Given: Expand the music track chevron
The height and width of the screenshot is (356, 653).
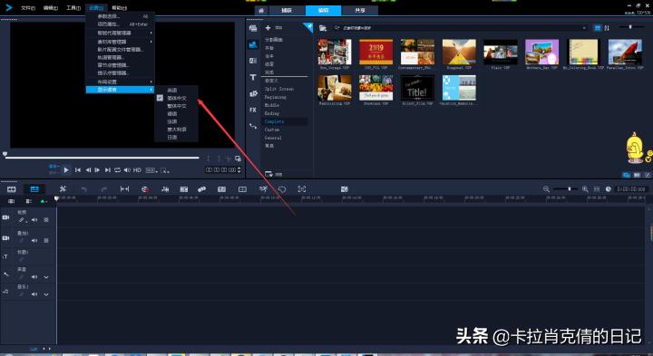Looking at the screenshot, I should point(46,294).
